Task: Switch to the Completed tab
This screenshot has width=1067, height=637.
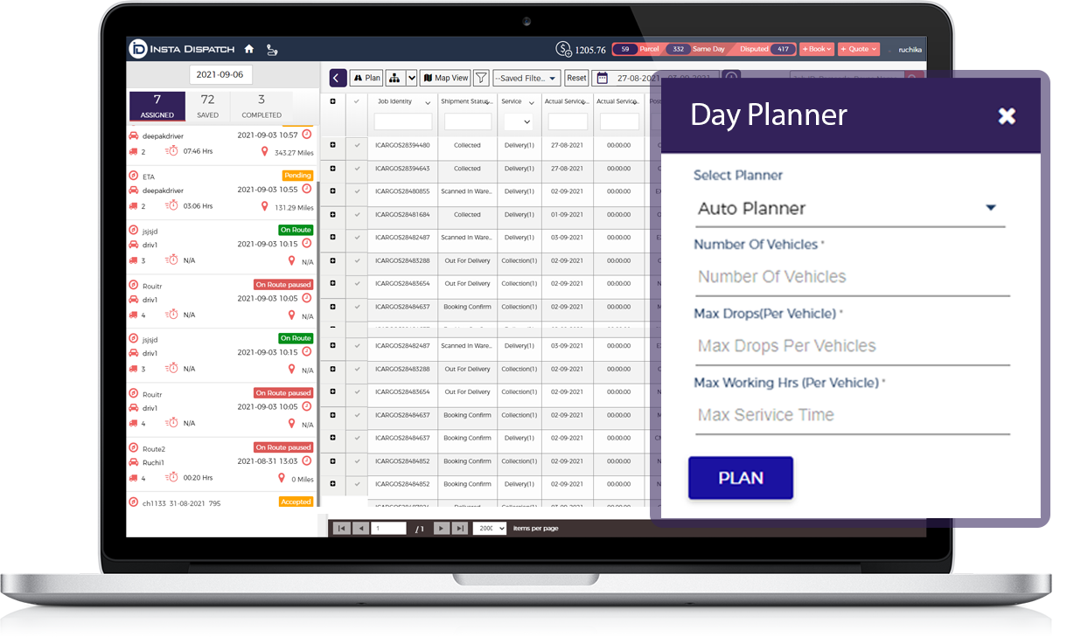Action: pyautogui.click(x=262, y=106)
